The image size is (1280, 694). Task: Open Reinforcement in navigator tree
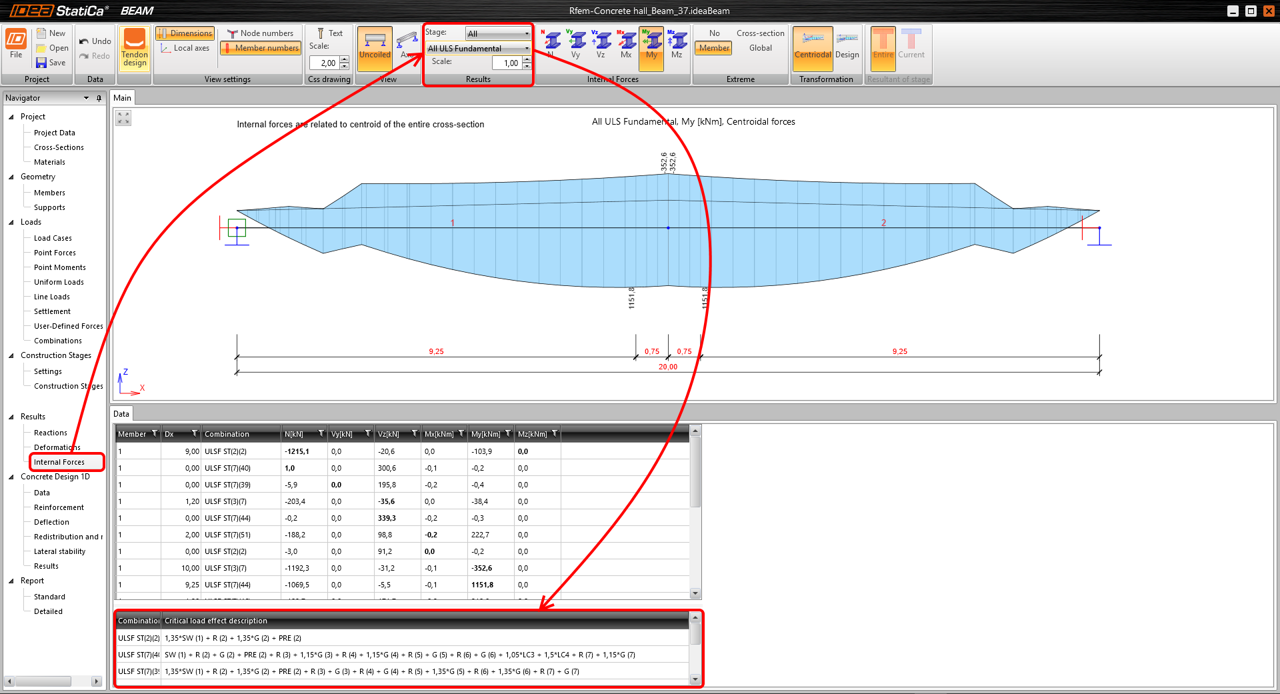tap(59, 507)
